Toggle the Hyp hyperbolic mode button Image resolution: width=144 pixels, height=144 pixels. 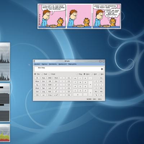click(x=44, y=78)
